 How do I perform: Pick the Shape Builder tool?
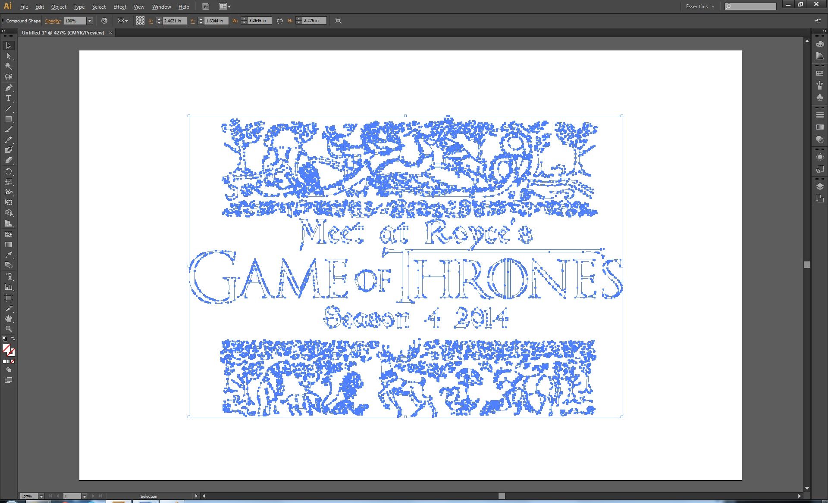tap(9, 213)
